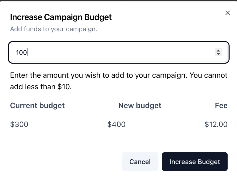Screen dimensions: 237x182
Task: Cancel the budget increase
Action: pyautogui.click(x=140, y=162)
